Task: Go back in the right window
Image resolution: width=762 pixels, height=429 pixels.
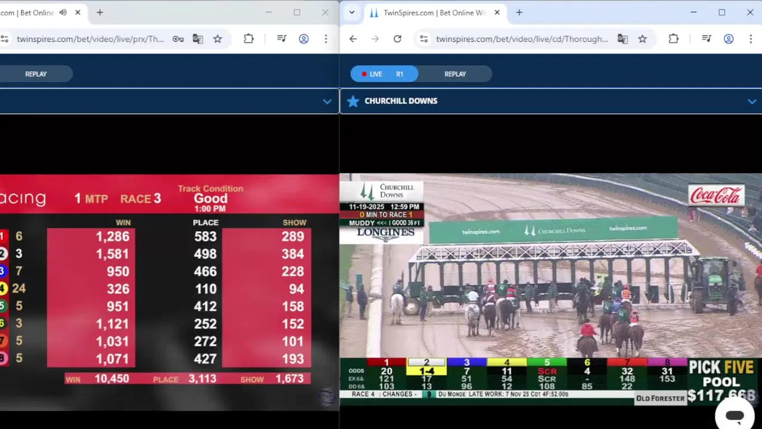Action: [353, 39]
